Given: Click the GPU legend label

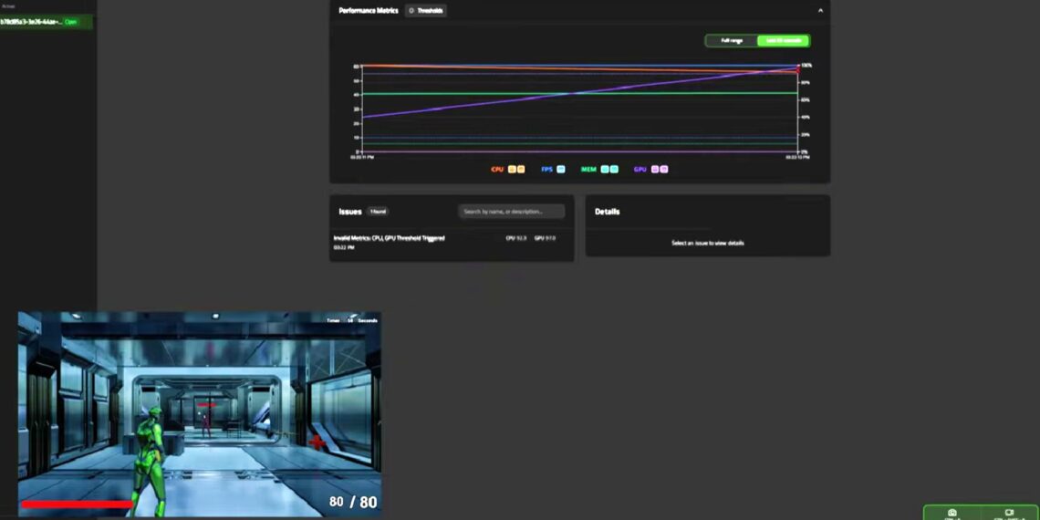Looking at the screenshot, I should click(640, 170).
